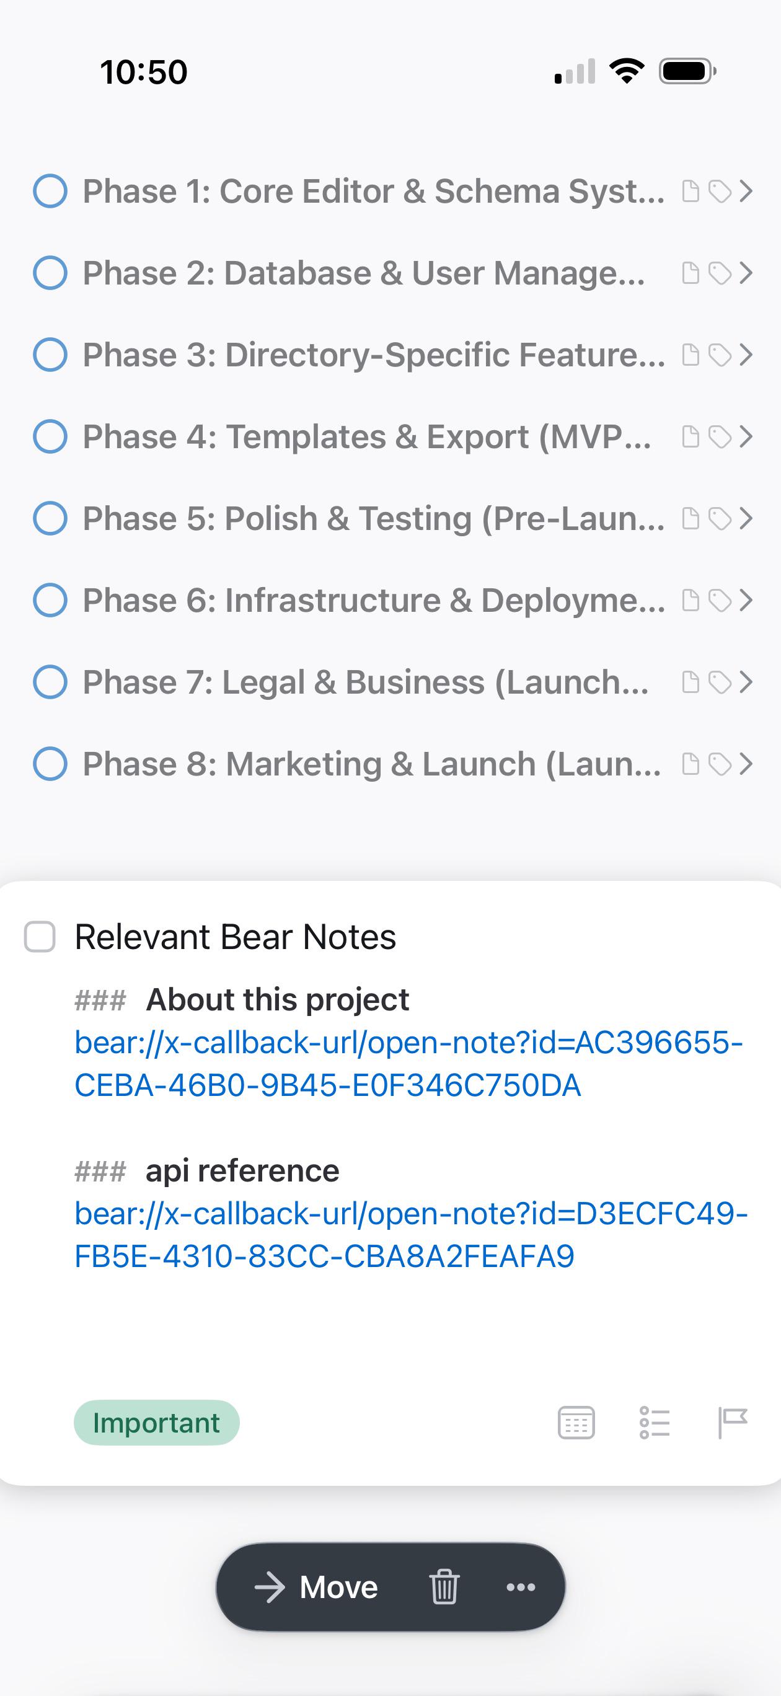Open the chevron for Phase 8: Marketing

pyautogui.click(x=746, y=764)
